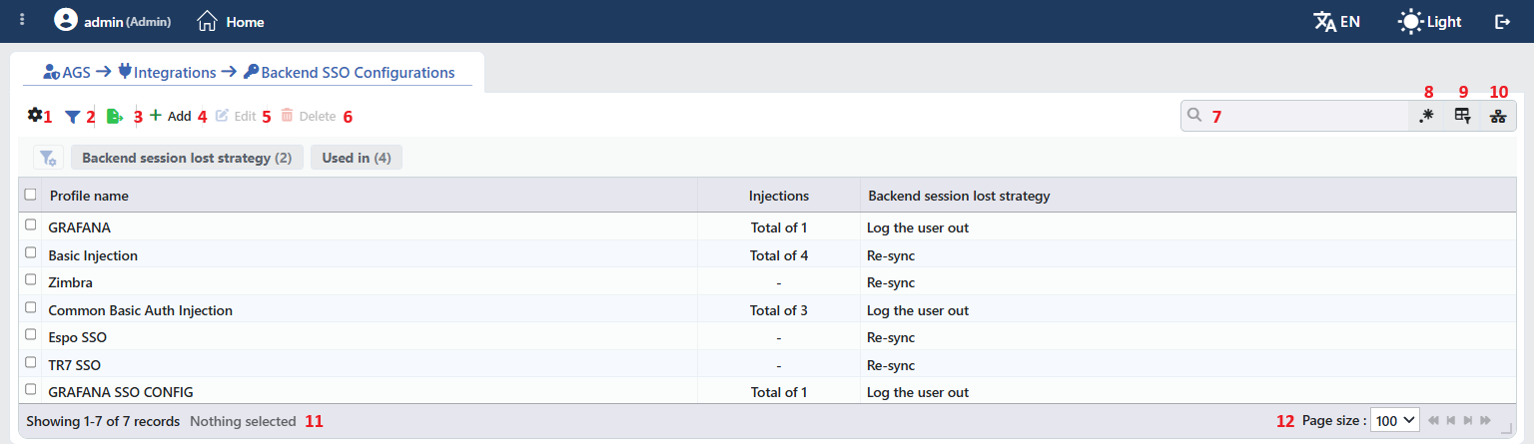Click the Basic Injection profile name
This screenshot has width=1534, height=444.
click(x=93, y=255)
